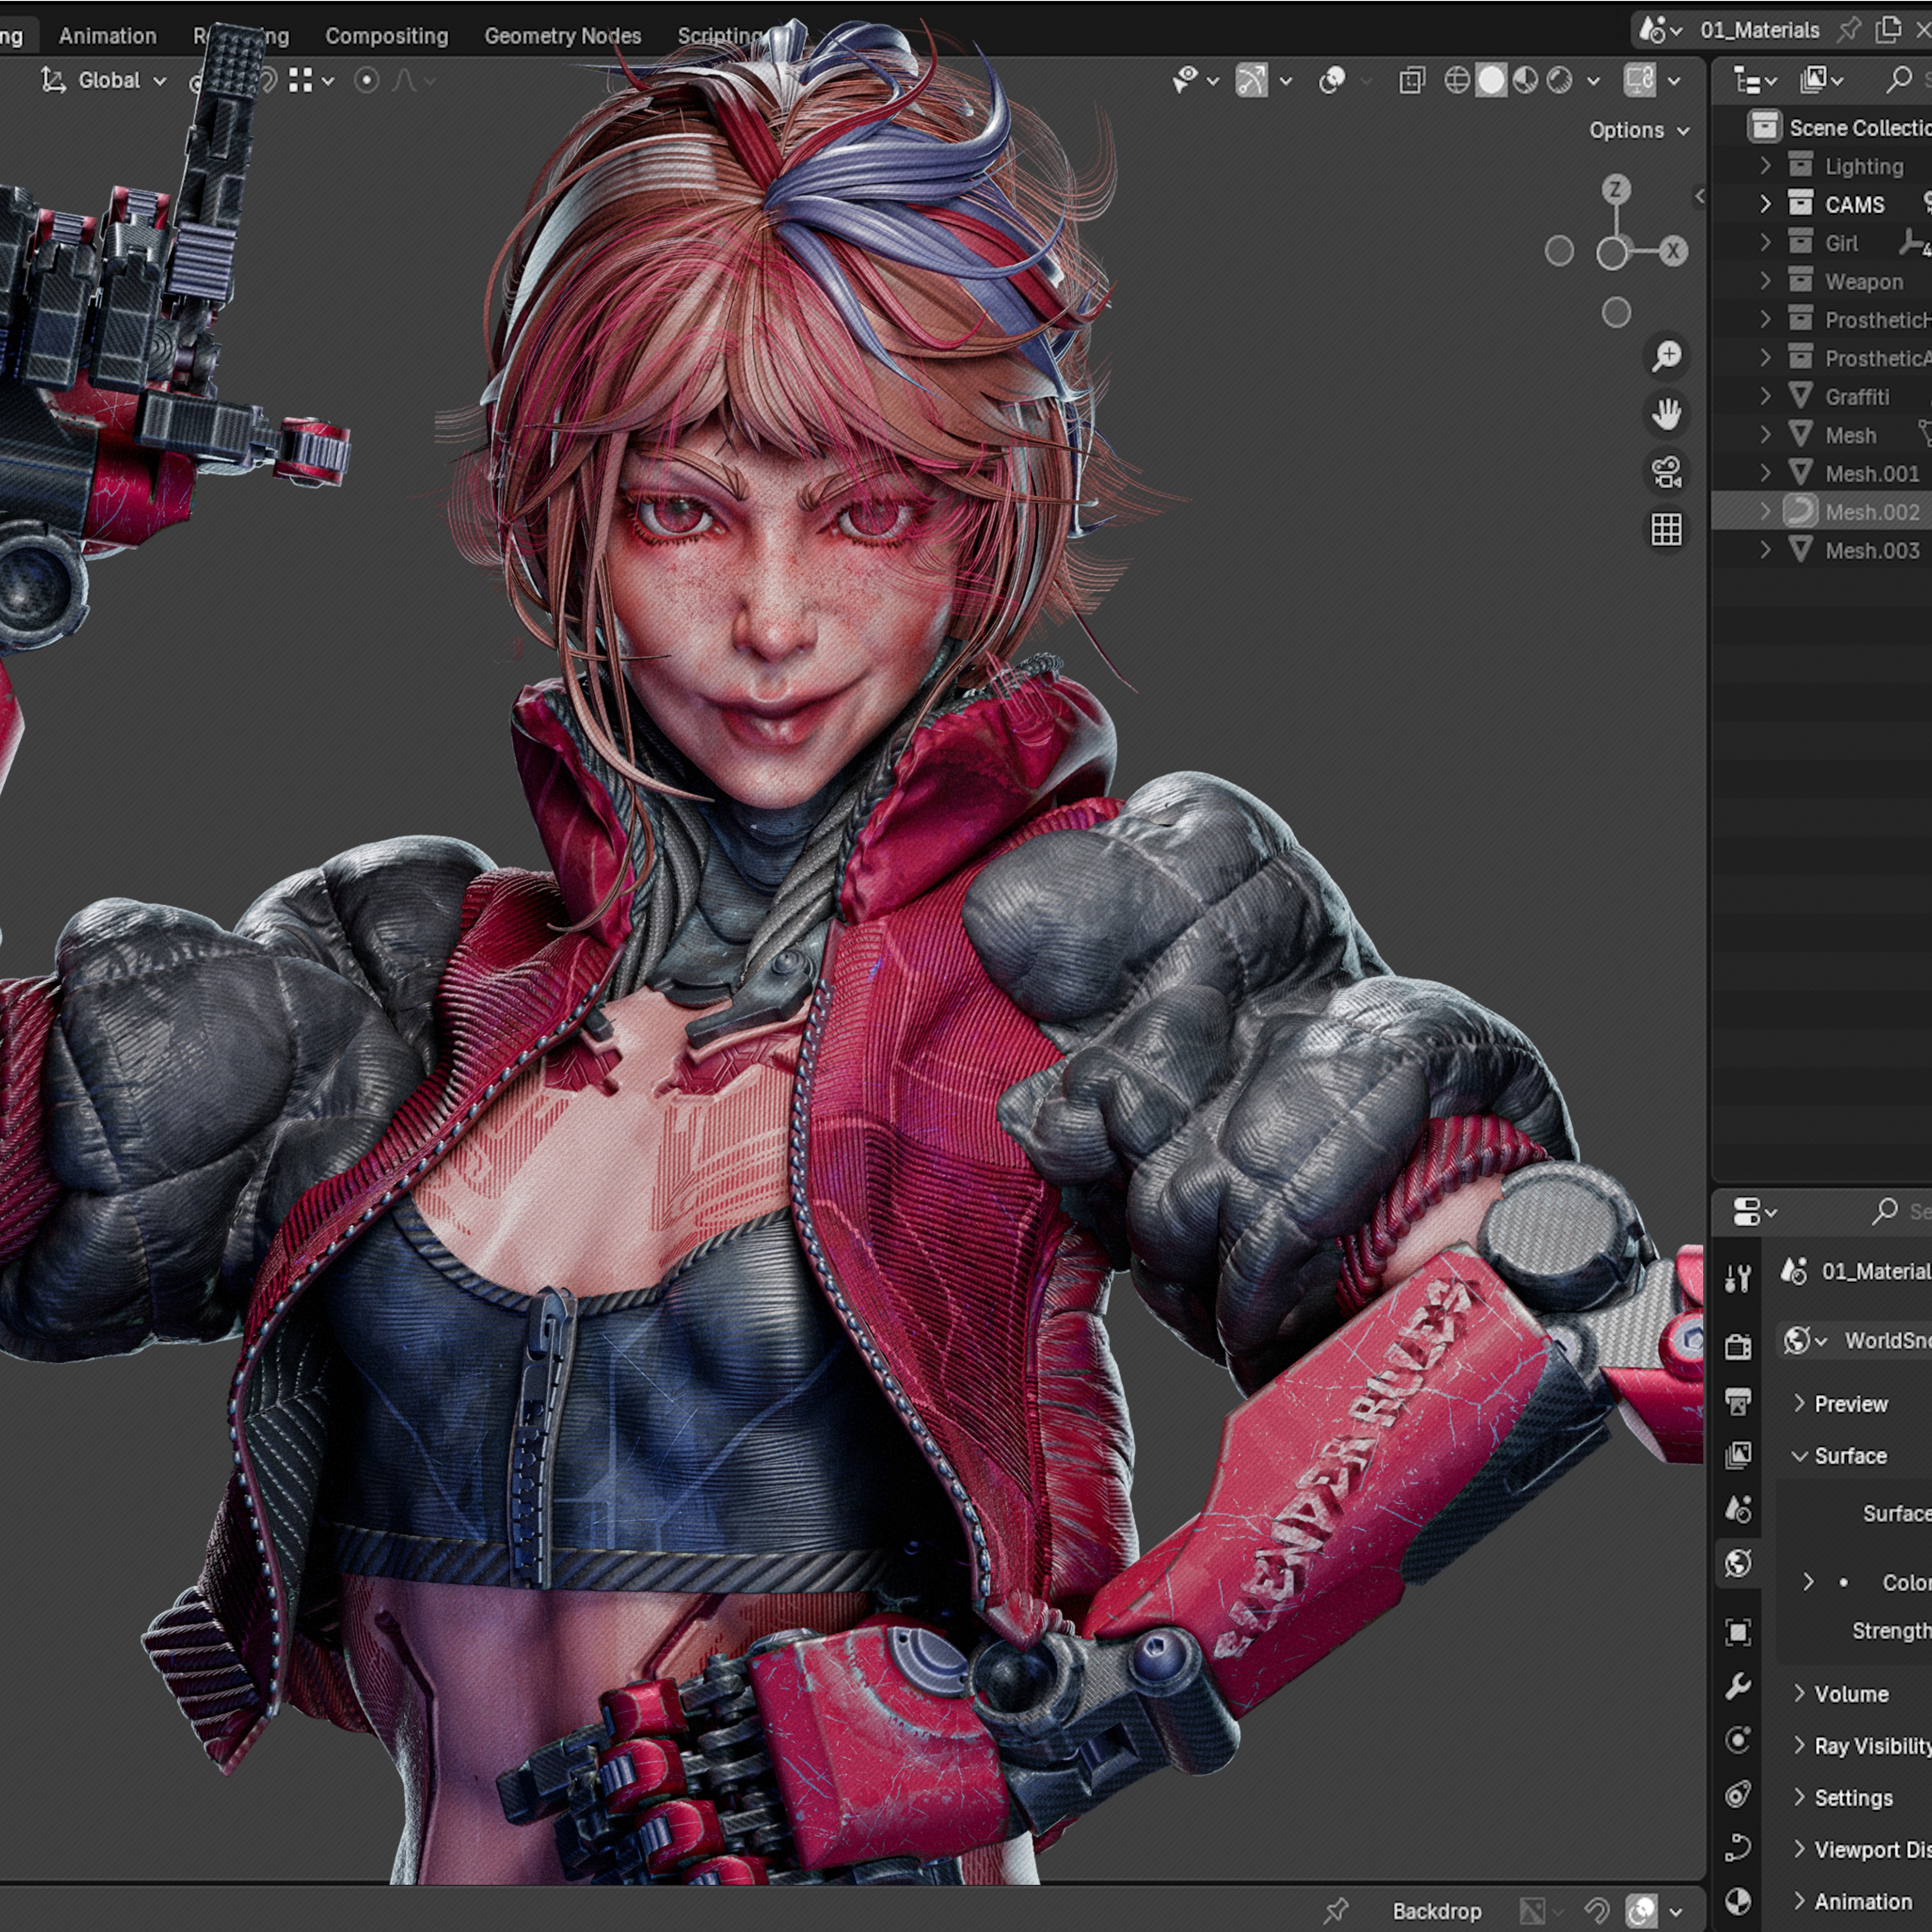The height and width of the screenshot is (1932, 1932).
Task: Open the View Layer properties tab
Action: pyautogui.click(x=1738, y=1455)
